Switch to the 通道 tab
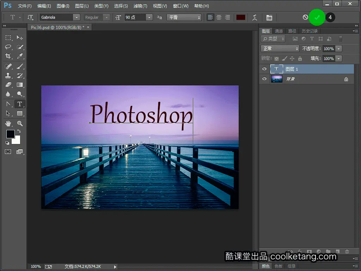This screenshot has height=271, width=361. click(x=279, y=31)
